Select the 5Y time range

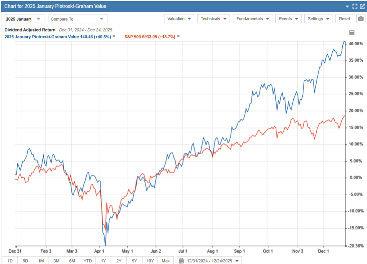point(134,261)
